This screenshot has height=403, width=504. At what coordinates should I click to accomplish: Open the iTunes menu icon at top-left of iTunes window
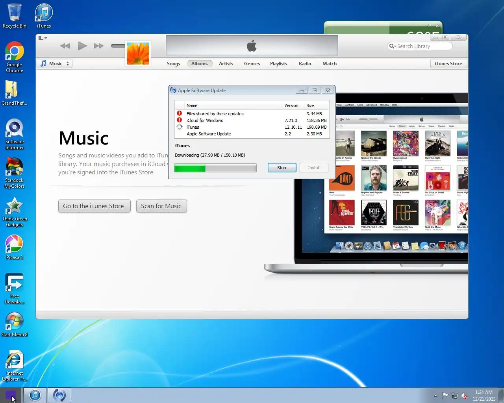[x=43, y=38]
